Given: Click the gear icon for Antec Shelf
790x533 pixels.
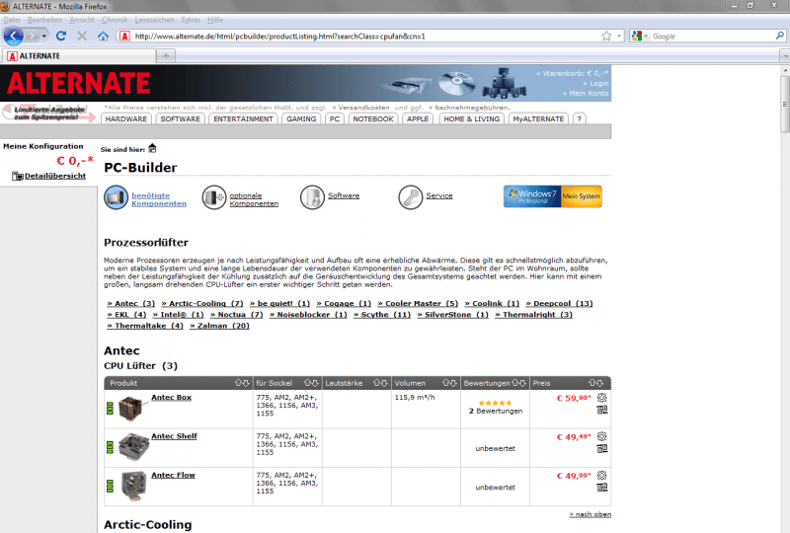Looking at the screenshot, I should click(601, 436).
